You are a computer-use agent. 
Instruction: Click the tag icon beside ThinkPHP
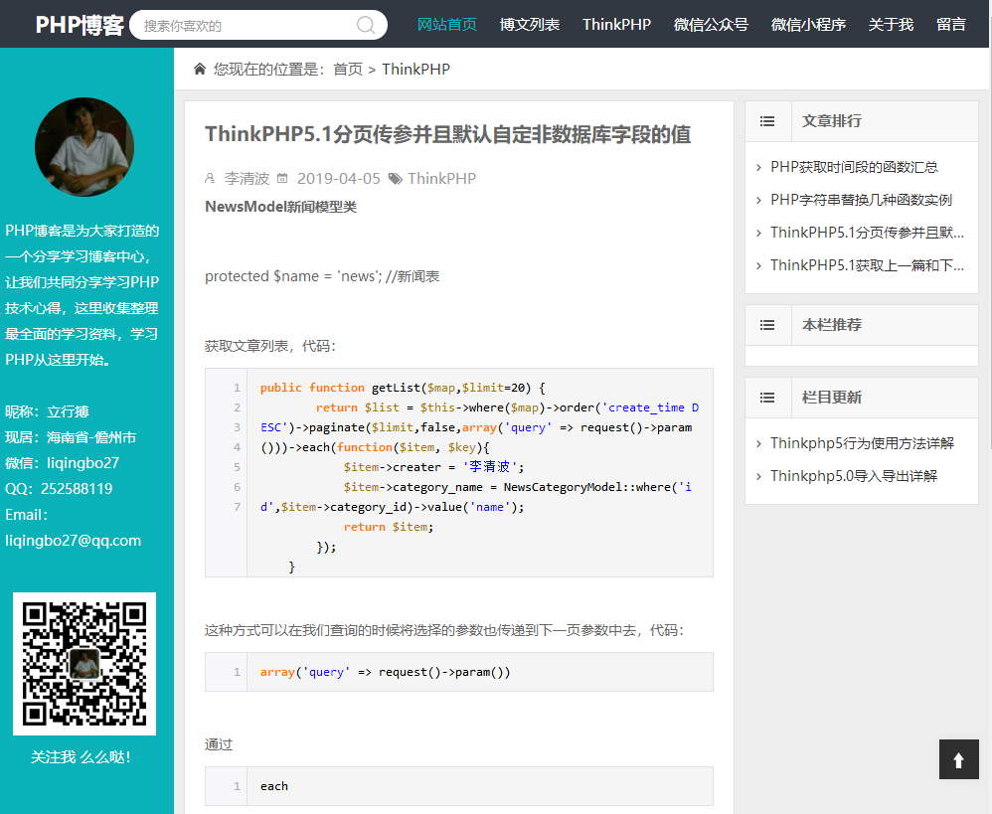(396, 179)
